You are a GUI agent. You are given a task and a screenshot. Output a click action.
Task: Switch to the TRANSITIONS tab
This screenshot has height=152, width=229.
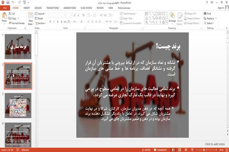(53, 8)
